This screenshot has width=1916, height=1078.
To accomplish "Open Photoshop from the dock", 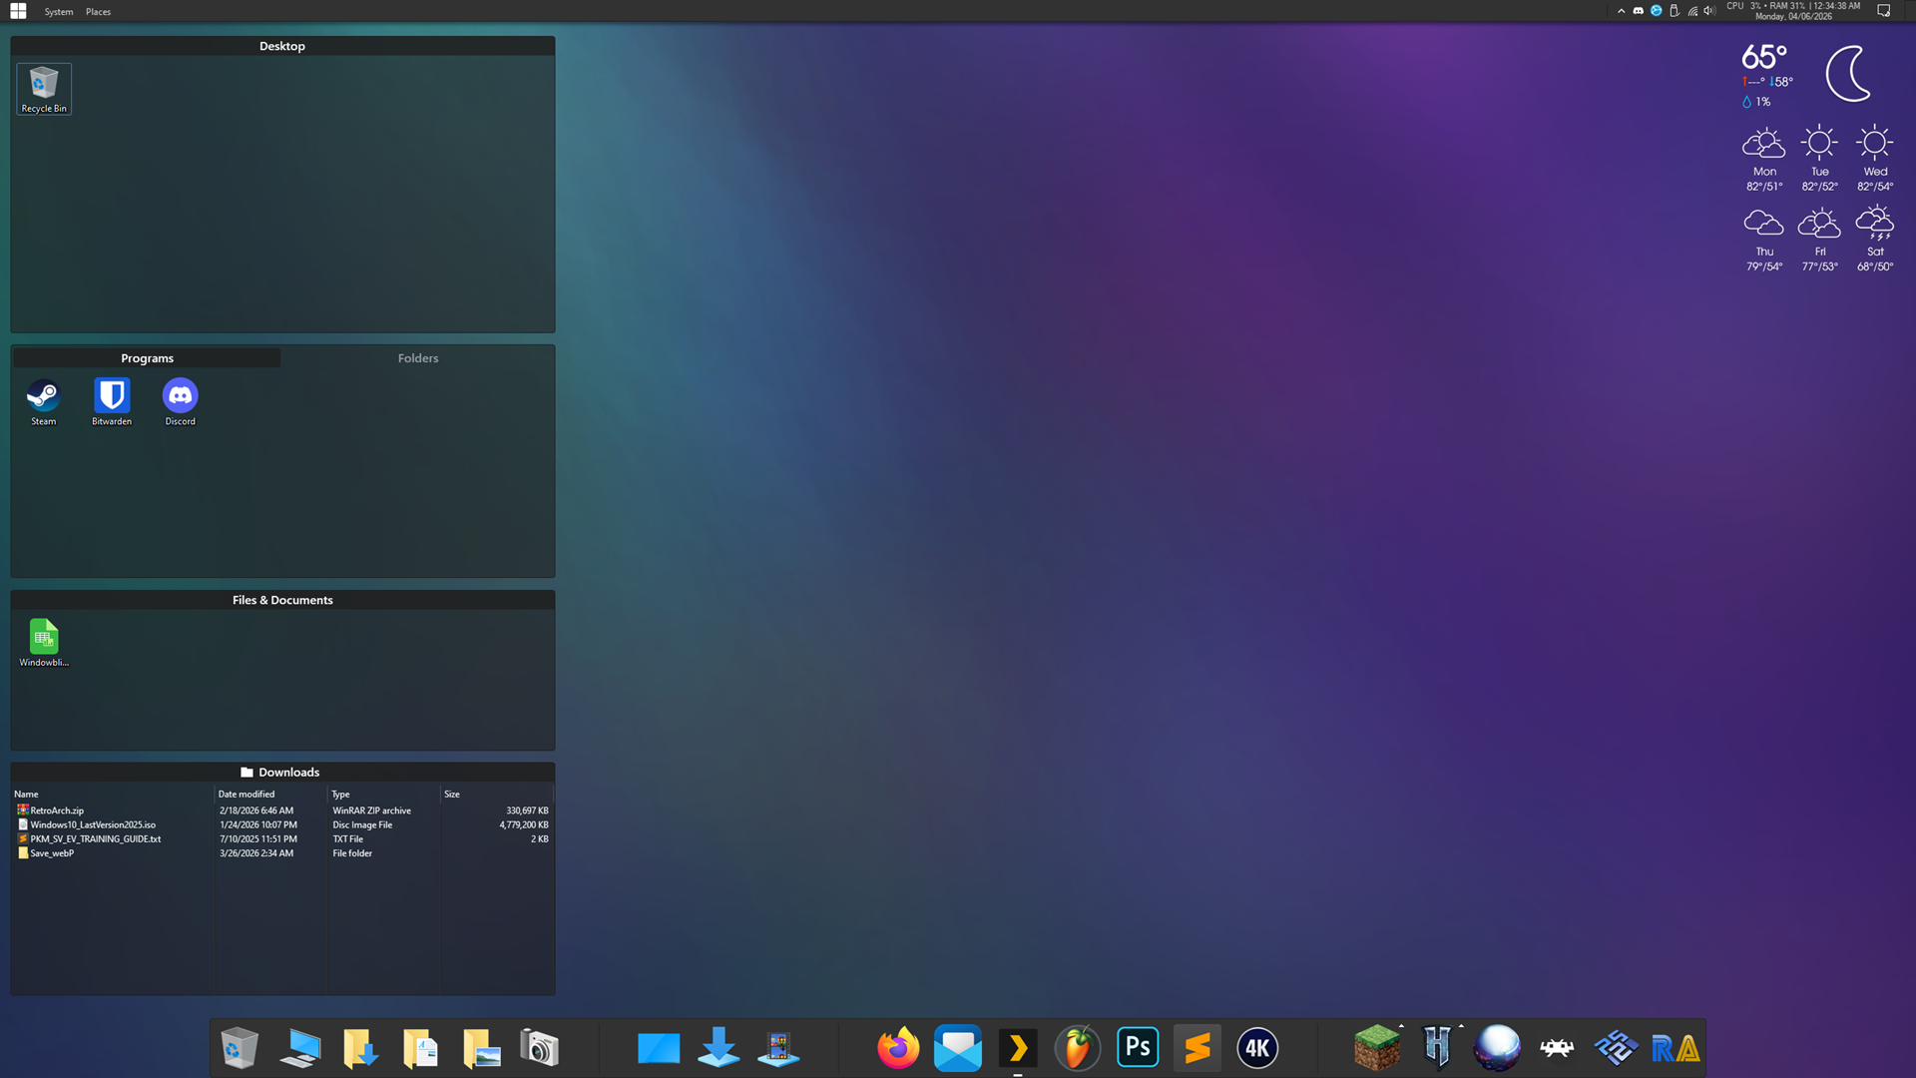I will (x=1138, y=1048).
